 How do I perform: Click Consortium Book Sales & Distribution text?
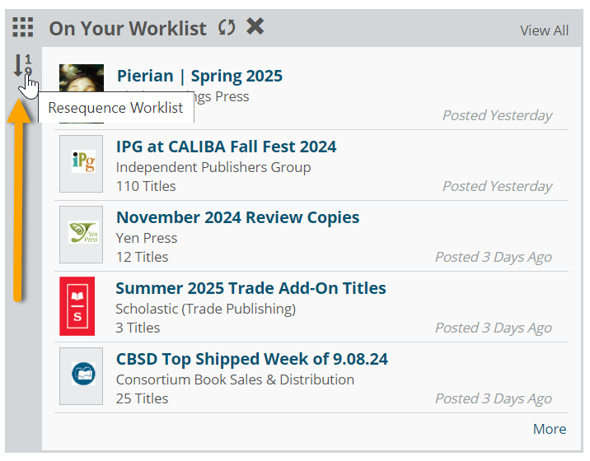pos(235,380)
